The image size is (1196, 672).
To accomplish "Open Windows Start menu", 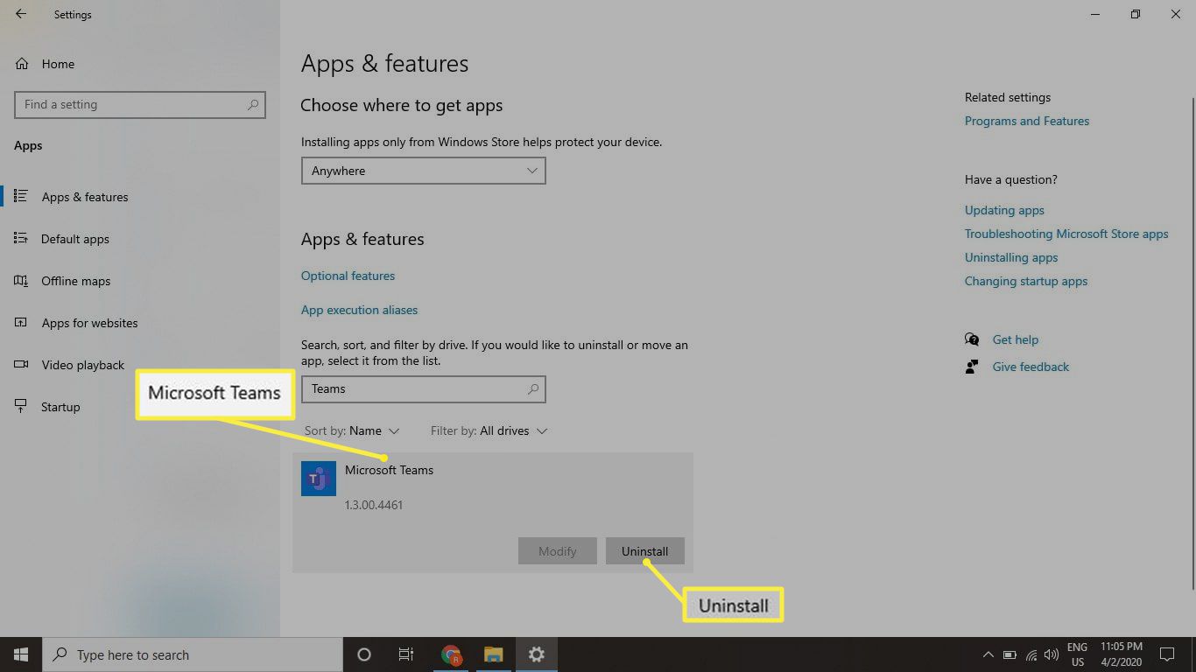I will [21, 654].
